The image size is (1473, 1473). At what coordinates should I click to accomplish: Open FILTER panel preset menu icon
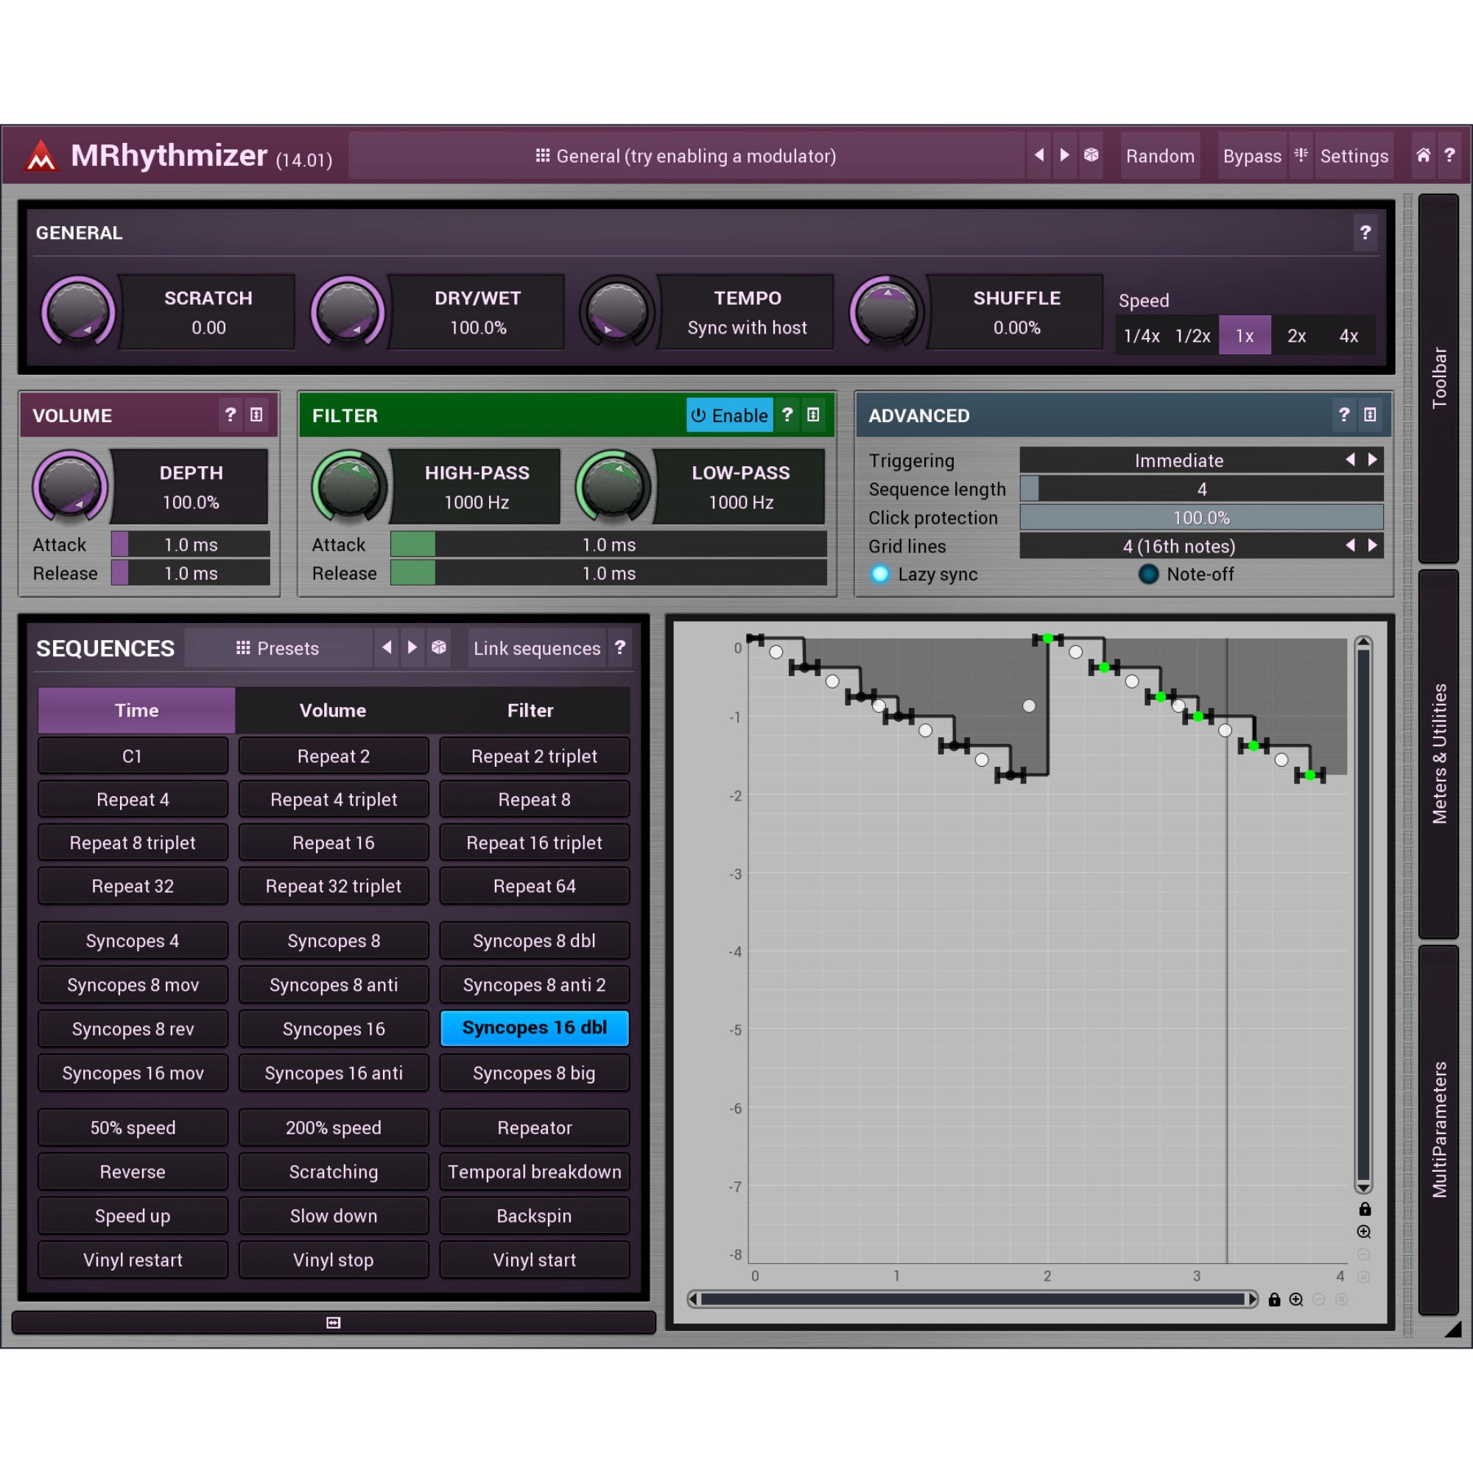point(814,415)
